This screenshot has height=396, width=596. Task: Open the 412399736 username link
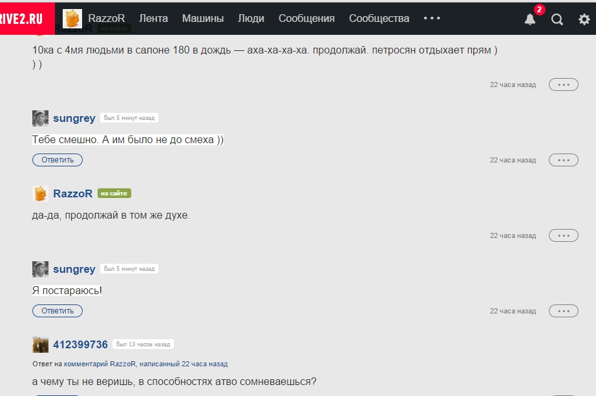(80, 344)
